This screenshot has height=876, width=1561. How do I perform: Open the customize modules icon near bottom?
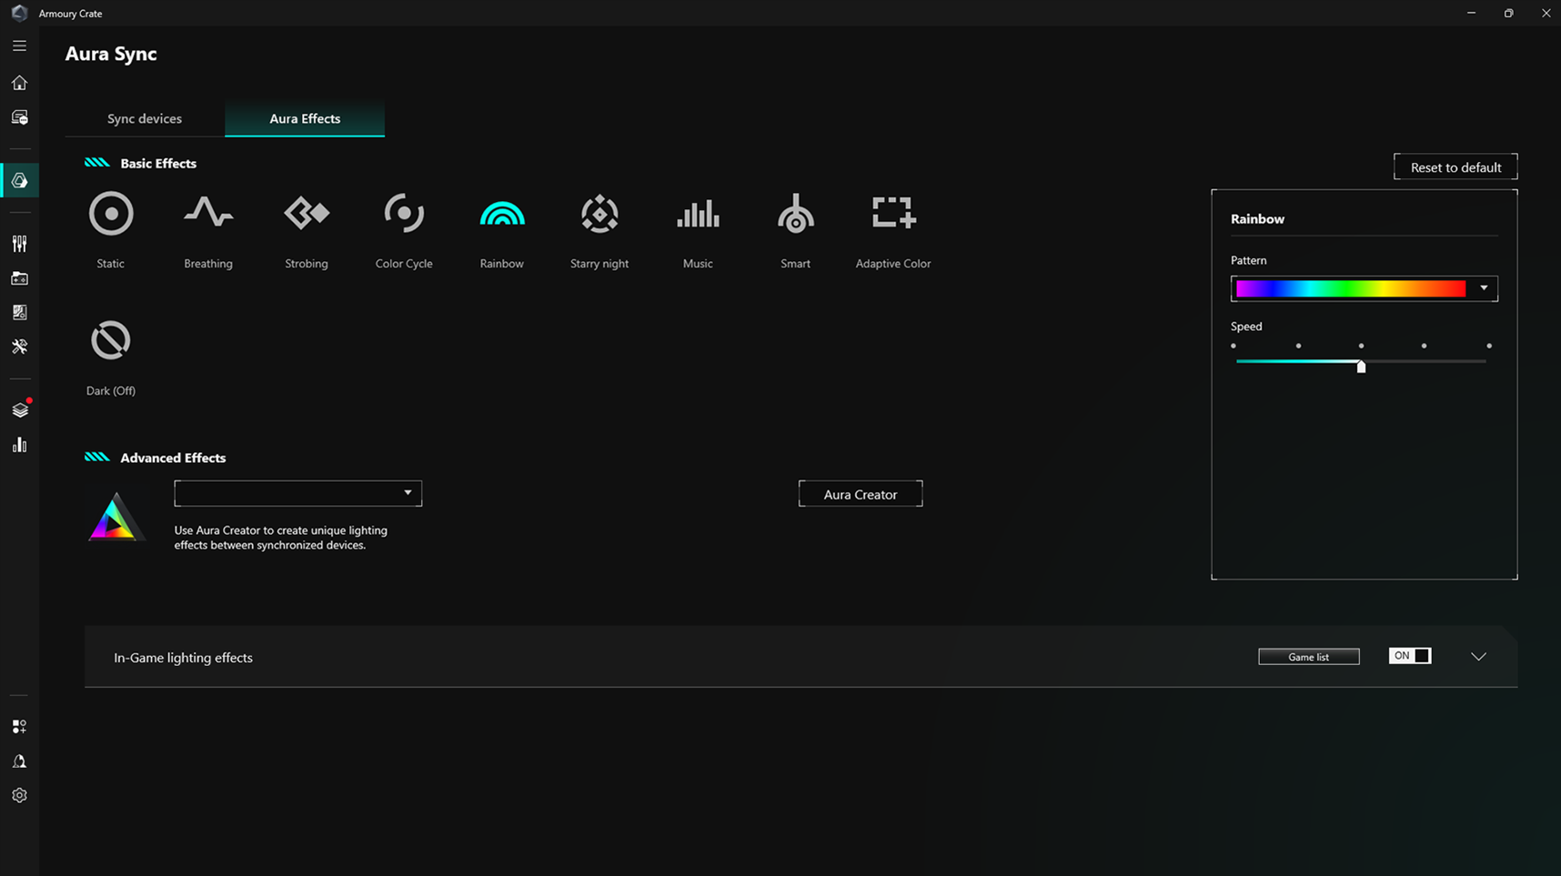[19, 726]
